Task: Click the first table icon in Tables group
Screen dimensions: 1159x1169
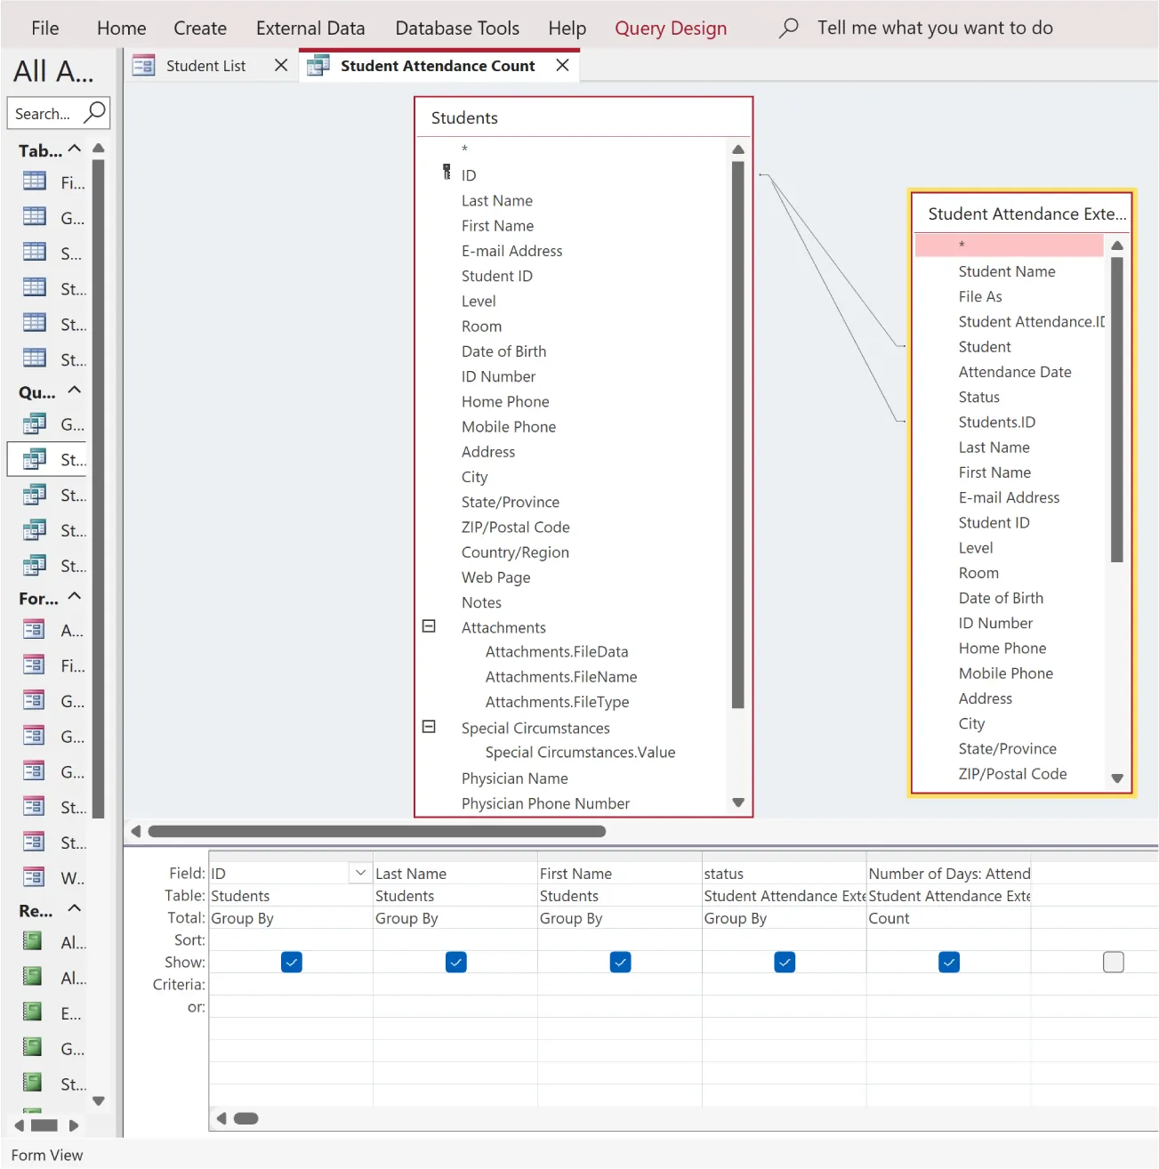Action: [x=34, y=181]
